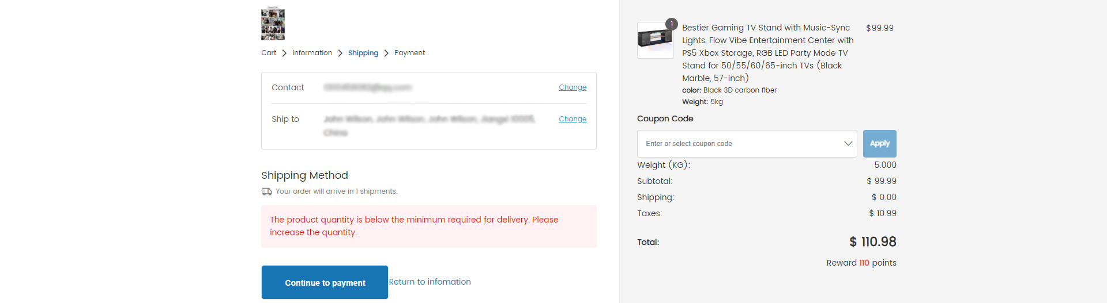
Task: Change the Ship to address
Action: coord(573,119)
